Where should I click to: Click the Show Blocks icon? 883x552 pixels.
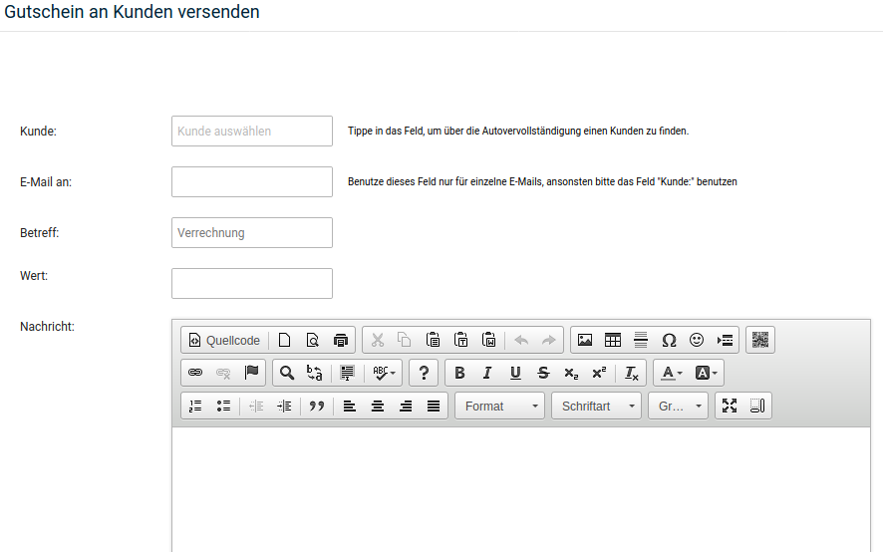click(x=757, y=406)
